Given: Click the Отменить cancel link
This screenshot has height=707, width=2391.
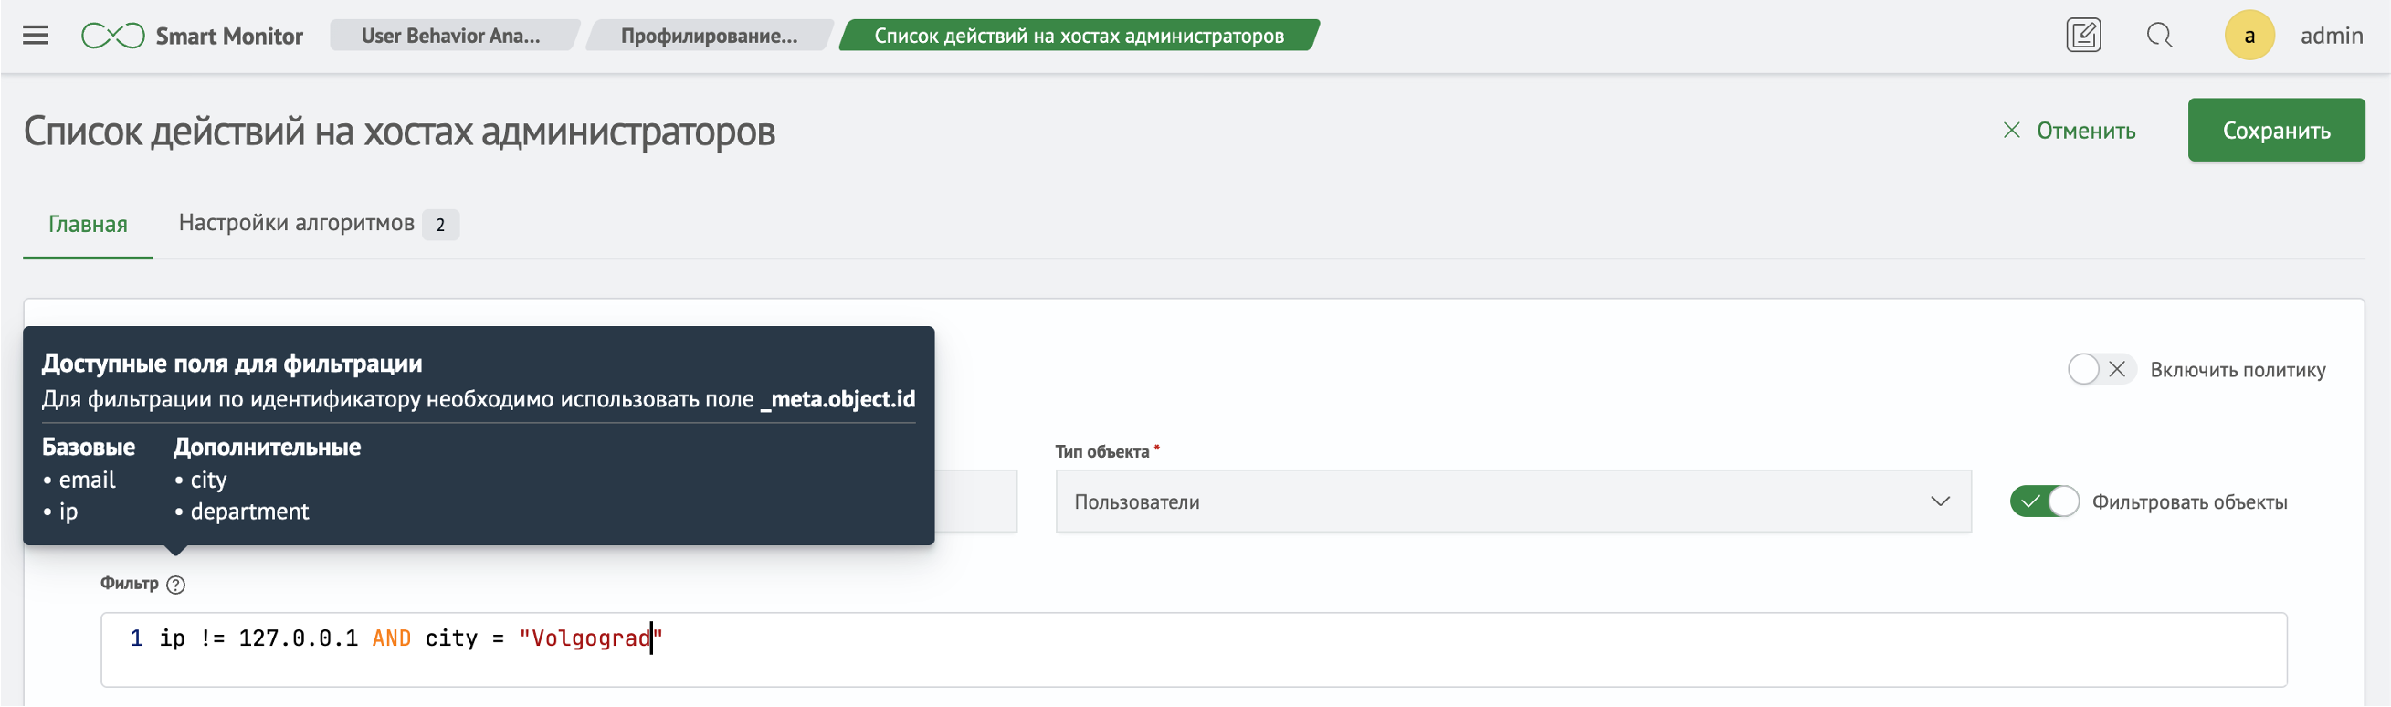Looking at the screenshot, I should 2085,131.
